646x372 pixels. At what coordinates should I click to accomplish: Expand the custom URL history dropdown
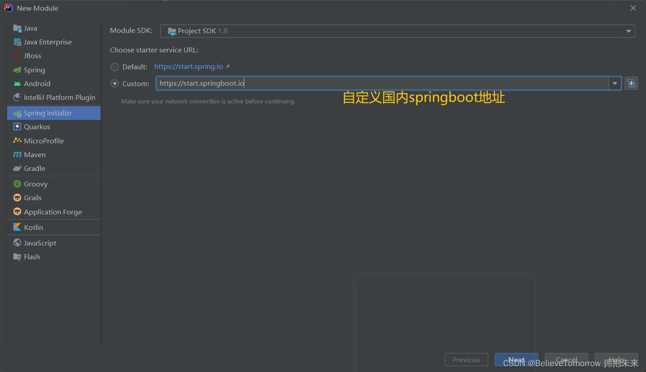(x=615, y=83)
